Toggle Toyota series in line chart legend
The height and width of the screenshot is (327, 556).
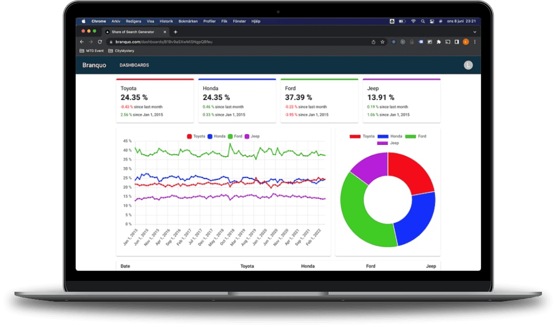pyautogui.click(x=196, y=136)
